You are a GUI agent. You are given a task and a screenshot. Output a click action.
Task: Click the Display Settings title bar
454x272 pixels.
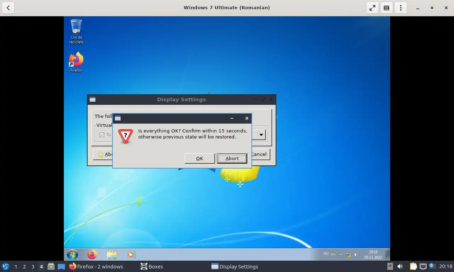pos(182,100)
